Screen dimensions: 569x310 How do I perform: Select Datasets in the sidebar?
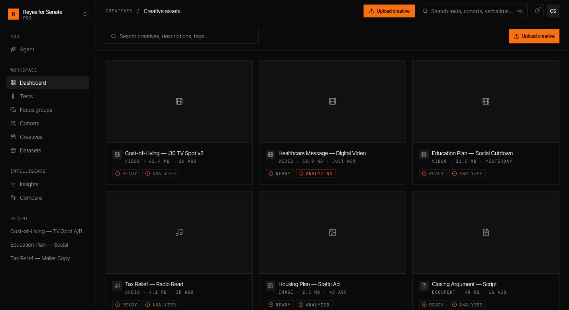click(48, 150)
